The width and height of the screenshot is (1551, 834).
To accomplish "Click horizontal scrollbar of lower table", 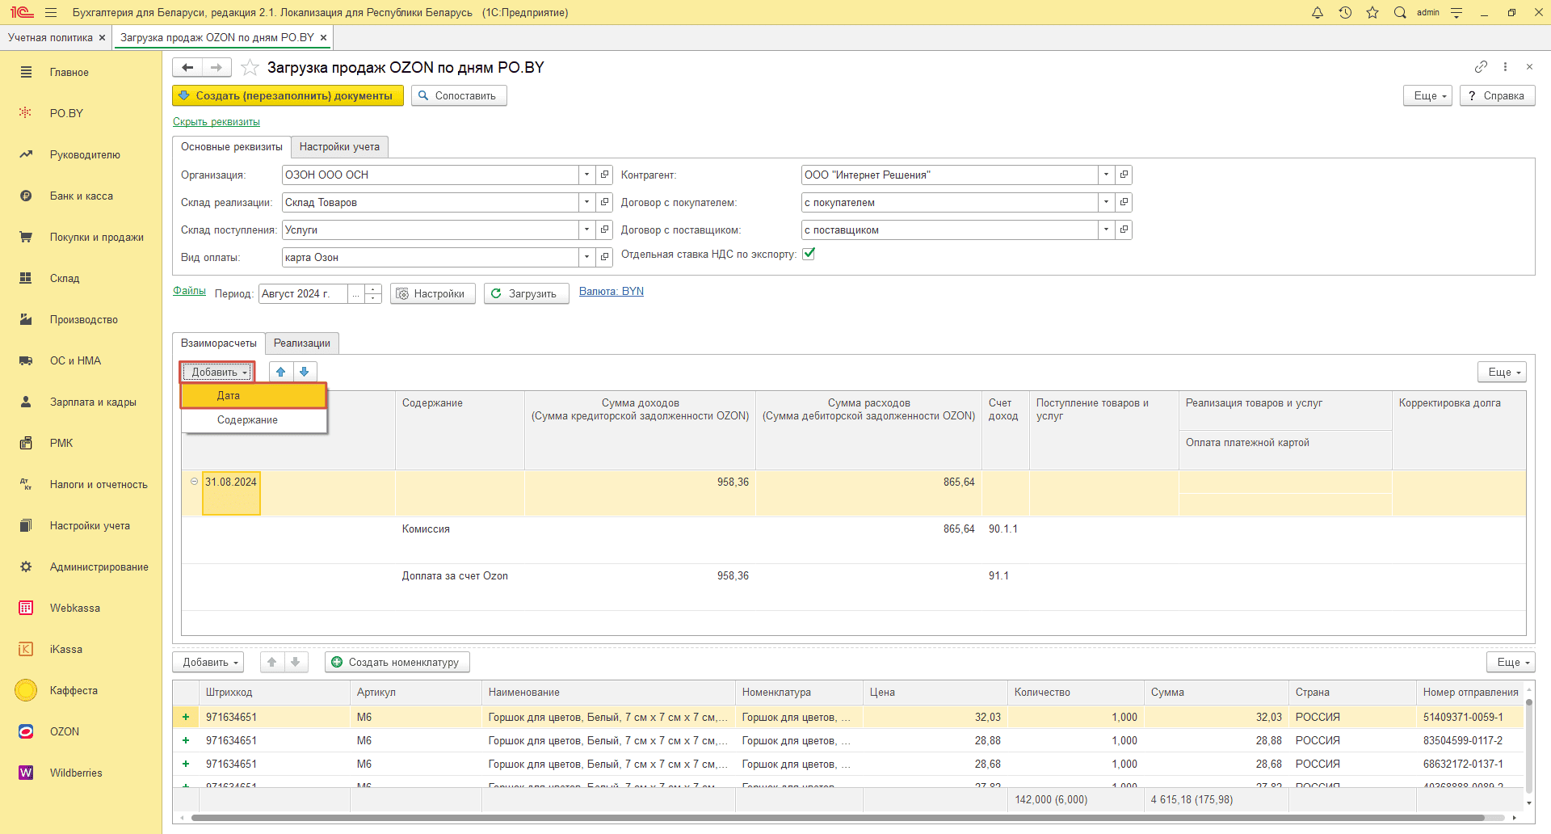I will click(838, 818).
